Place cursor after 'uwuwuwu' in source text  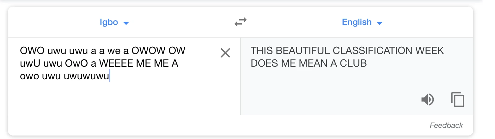pos(109,77)
